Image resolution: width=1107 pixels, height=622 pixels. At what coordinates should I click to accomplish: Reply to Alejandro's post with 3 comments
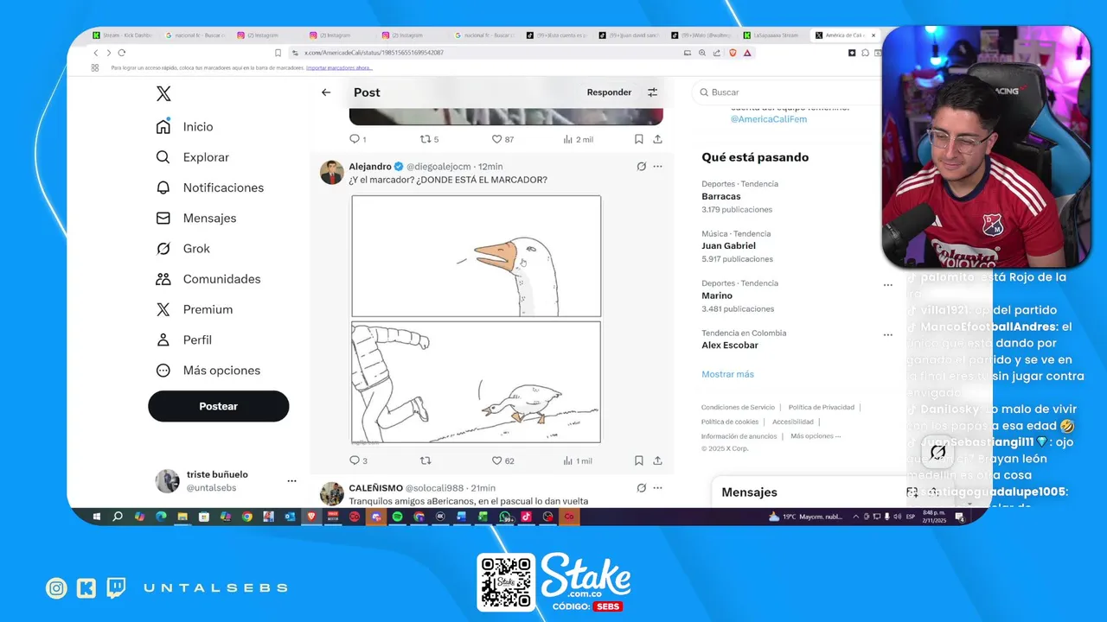[358, 460]
